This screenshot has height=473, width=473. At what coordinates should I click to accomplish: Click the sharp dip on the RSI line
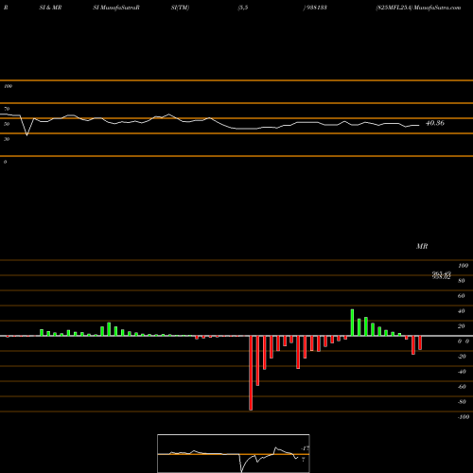click(x=26, y=135)
